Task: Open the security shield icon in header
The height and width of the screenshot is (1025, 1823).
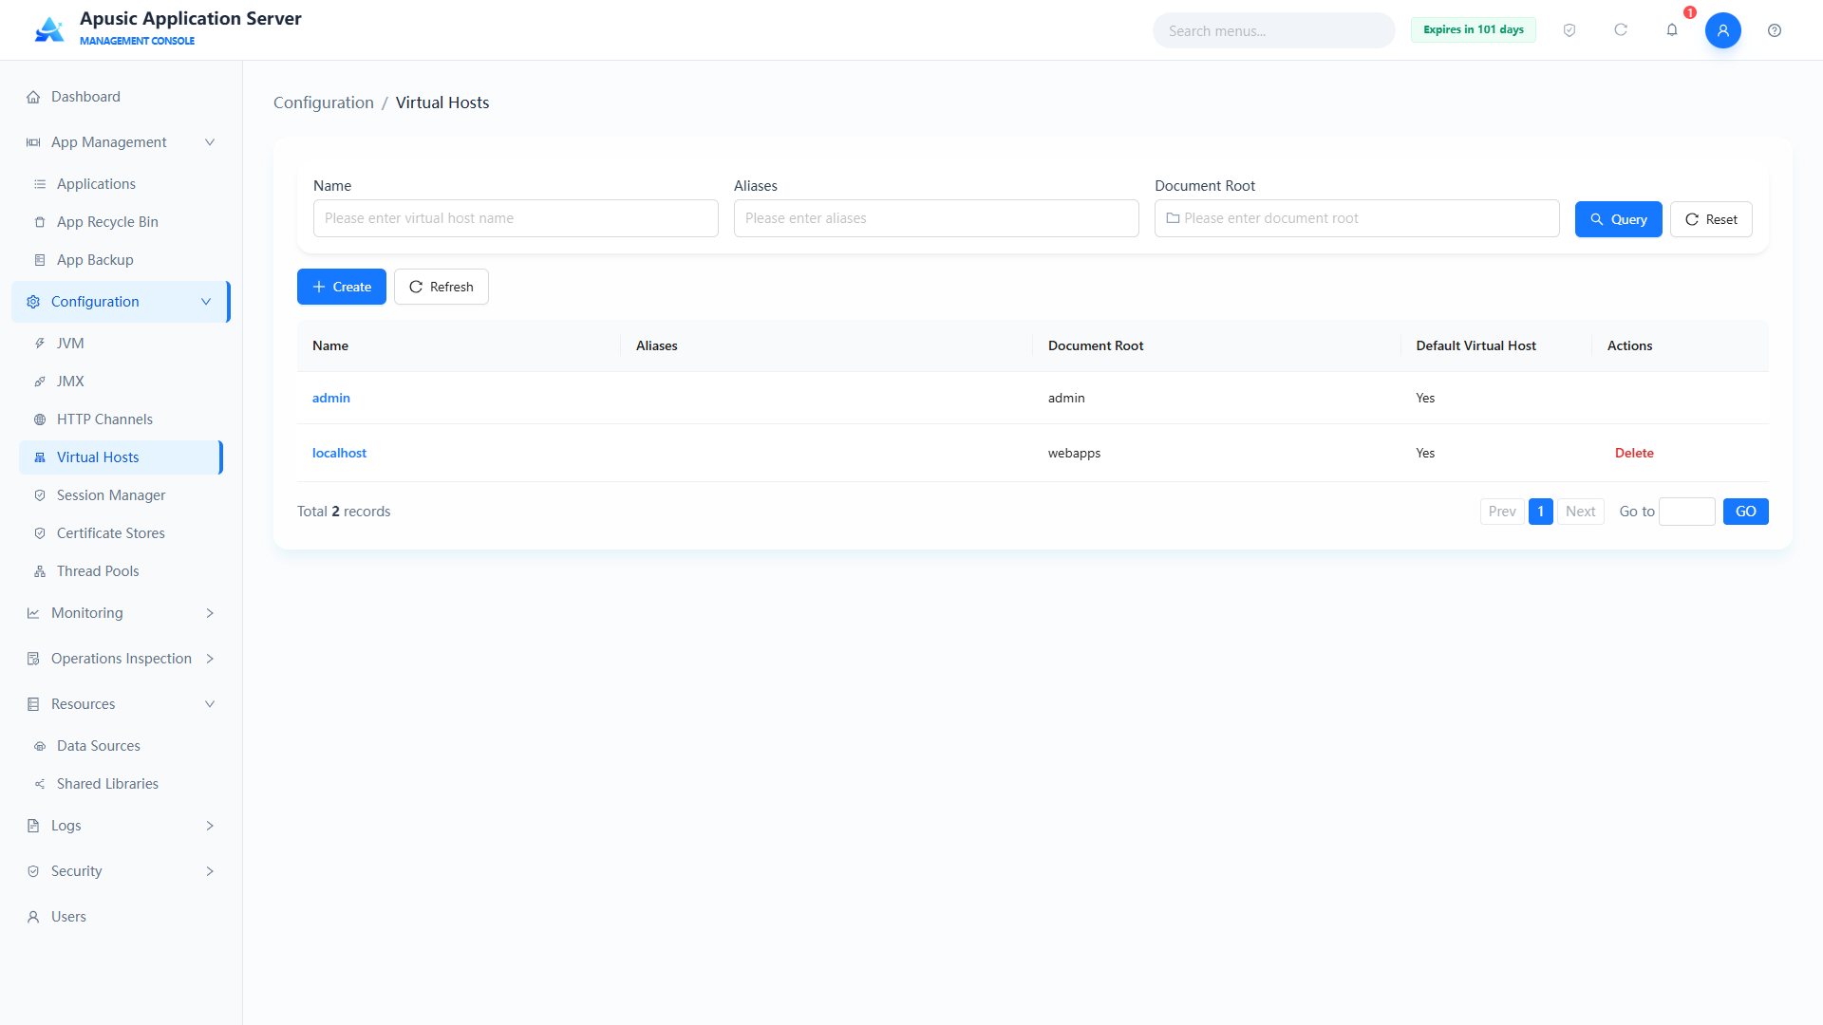Action: pyautogui.click(x=1569, y=30)
